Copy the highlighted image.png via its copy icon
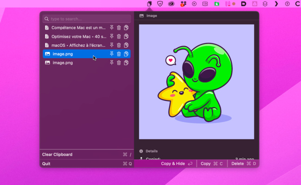This screenshot has height=185, width=301. pyautogui.click(x=126, y=54)
